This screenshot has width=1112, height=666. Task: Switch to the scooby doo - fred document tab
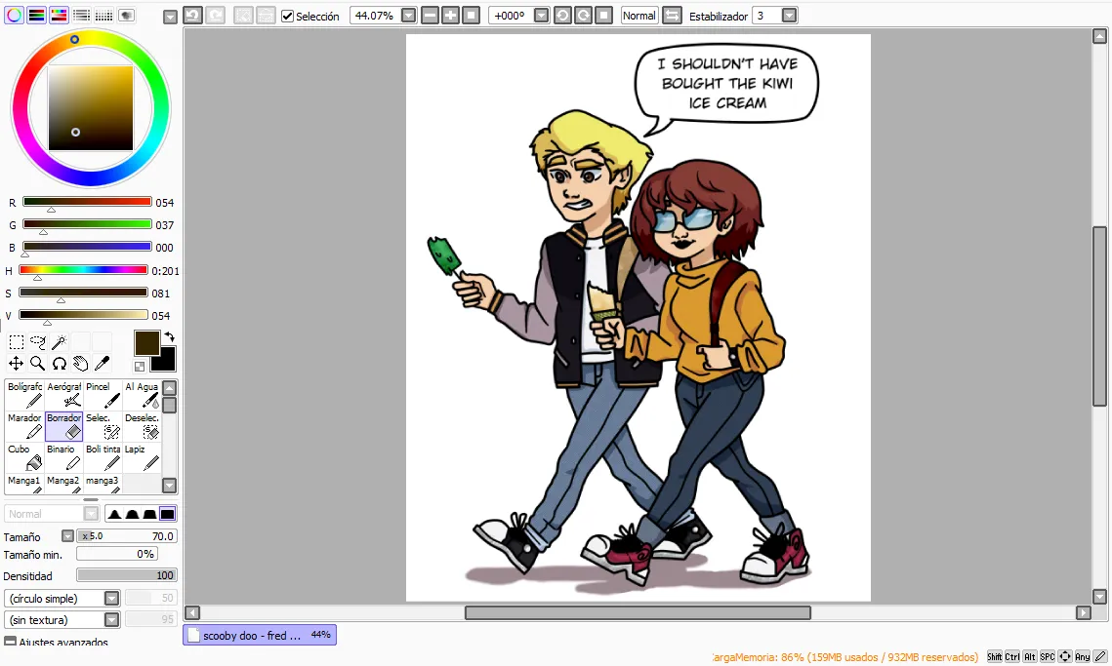click(x=260, y=636)
